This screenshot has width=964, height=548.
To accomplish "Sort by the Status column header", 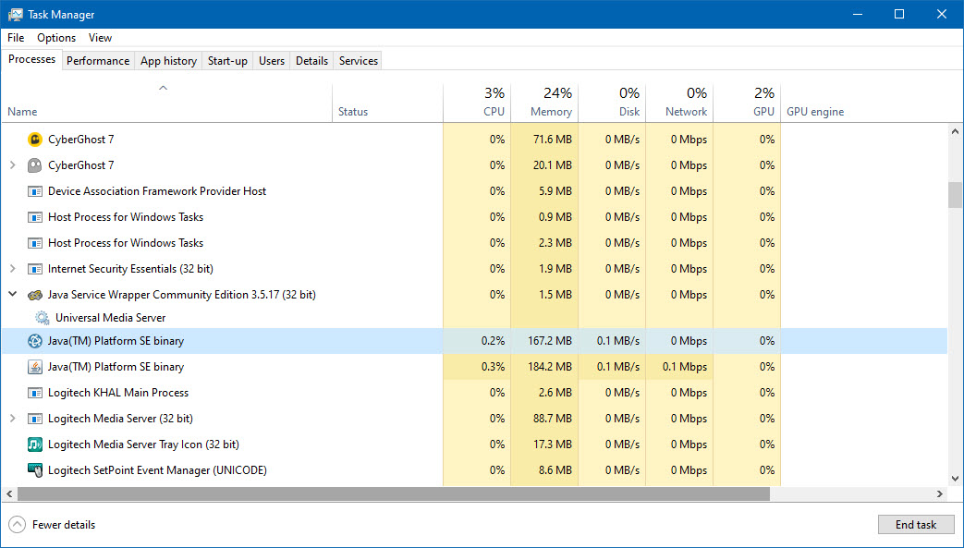I will tap(388, 103).
